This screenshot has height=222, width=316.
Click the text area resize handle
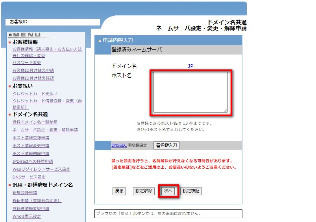225,110
